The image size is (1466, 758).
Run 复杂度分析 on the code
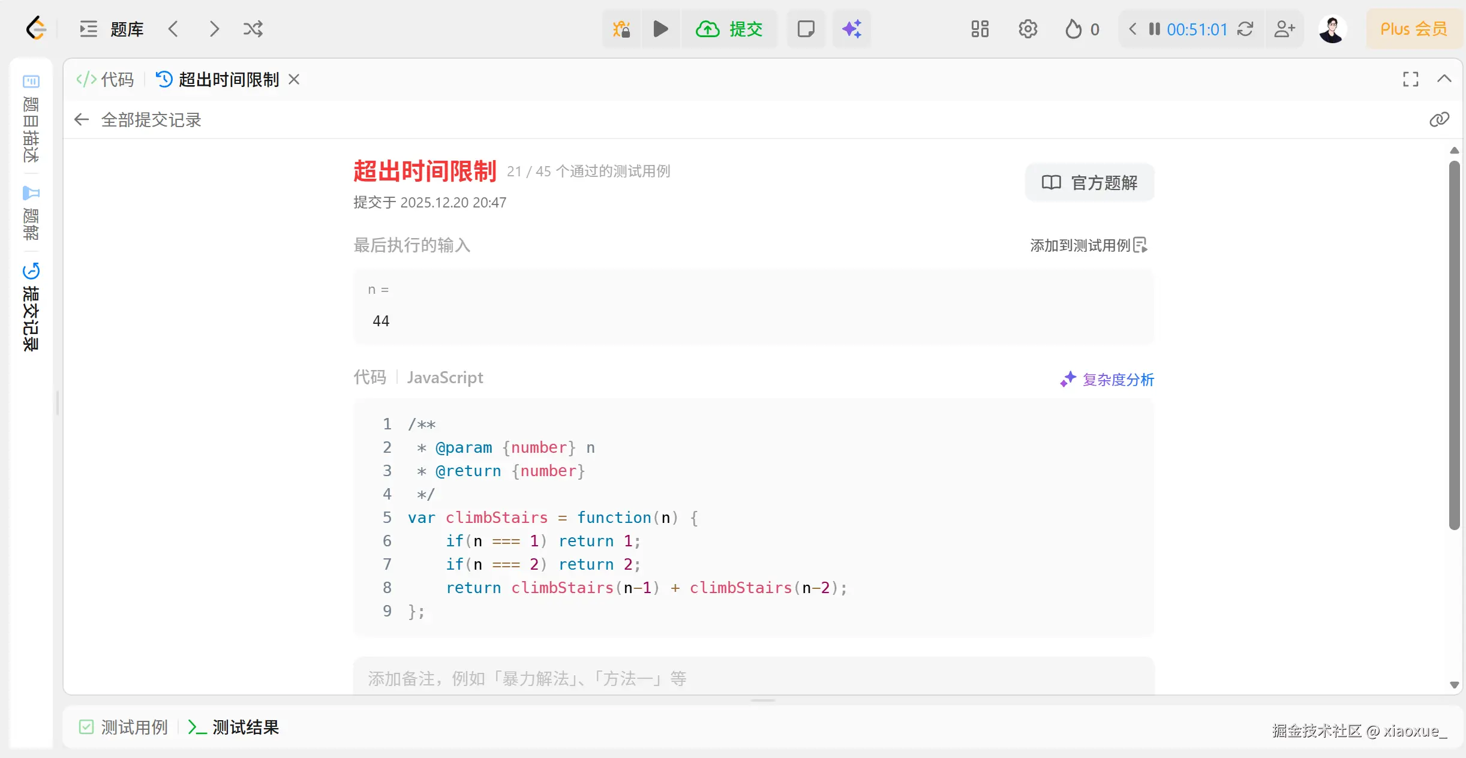pyautogui.click(x=1105, y=379)
